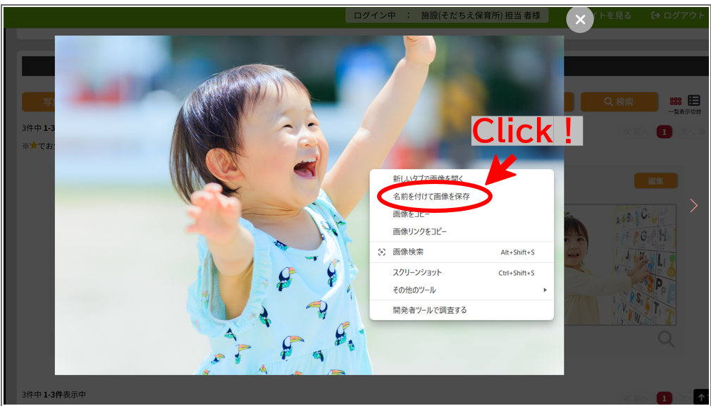Select 画像をコピー in the context menu
Viewport: 711px width, 406px height.
pos(412,214)
